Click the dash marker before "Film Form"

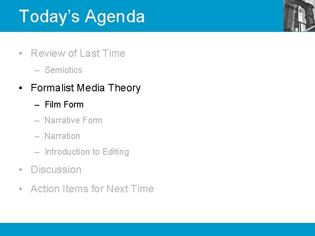pyautogui.click(x=36, y=105)
